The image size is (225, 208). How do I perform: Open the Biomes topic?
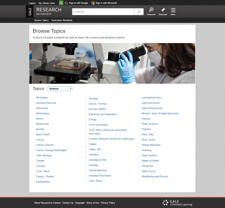(x=40, y=129)
